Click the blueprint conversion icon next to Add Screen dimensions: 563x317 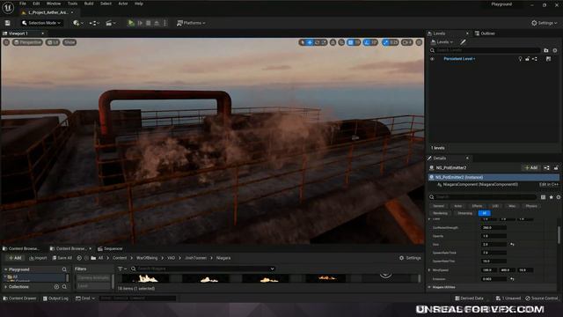[x=546, y=168]
